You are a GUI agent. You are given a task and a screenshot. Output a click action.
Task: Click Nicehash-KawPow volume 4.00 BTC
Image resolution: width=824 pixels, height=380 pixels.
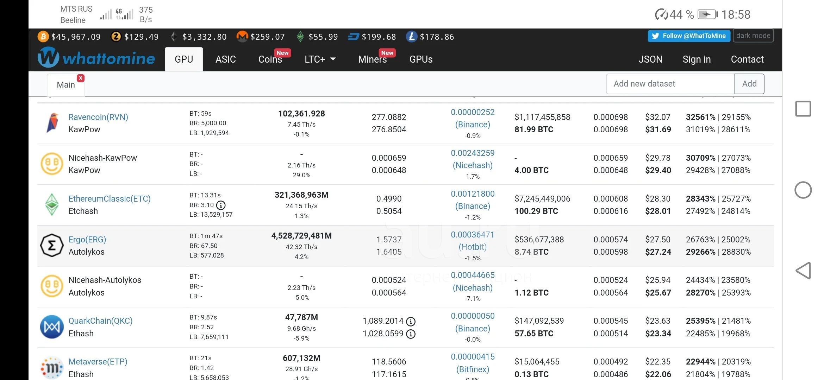click(531, 170)
